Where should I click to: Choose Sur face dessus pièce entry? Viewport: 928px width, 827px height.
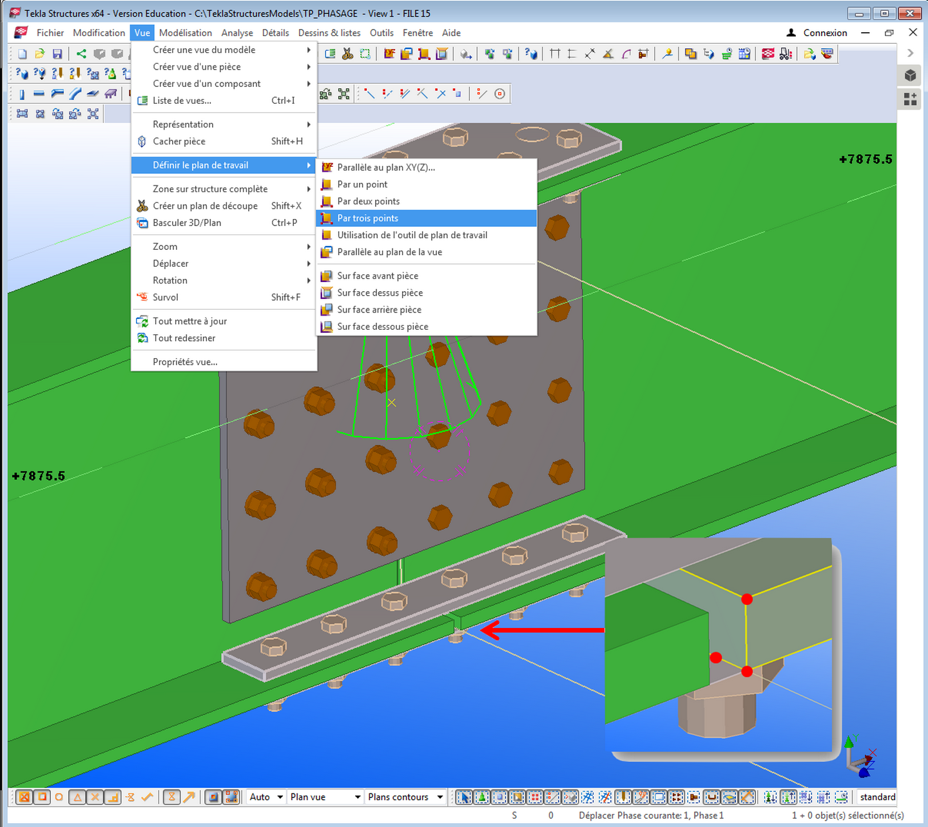(x=427, y=292)
